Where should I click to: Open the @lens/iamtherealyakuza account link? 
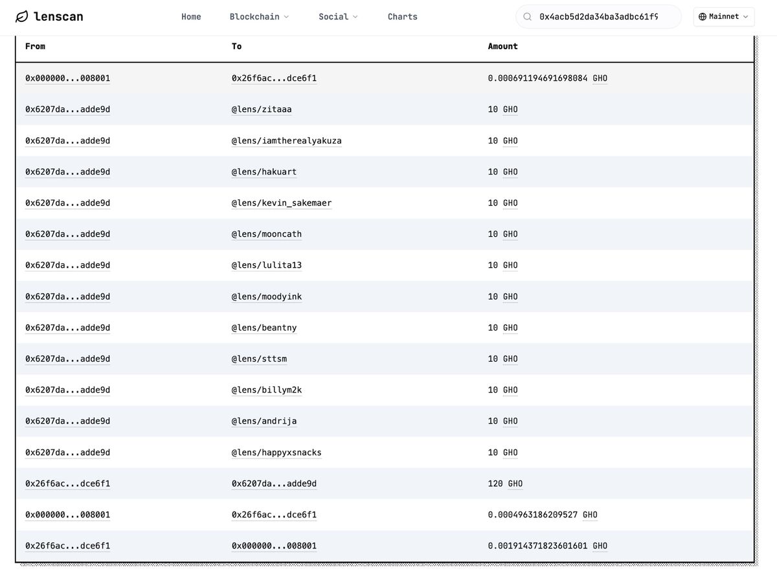click(x=287, y=140)
